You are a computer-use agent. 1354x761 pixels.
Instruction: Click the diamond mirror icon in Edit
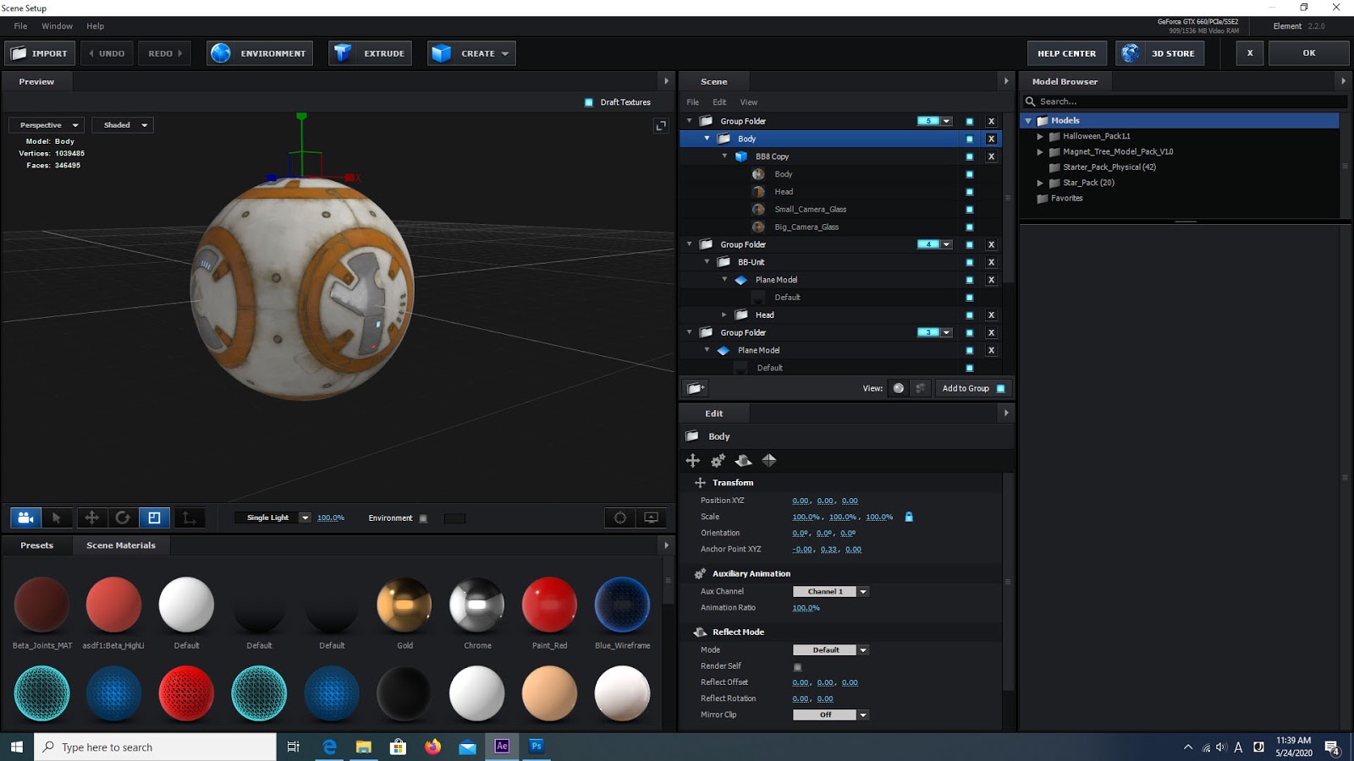(769, 460)
